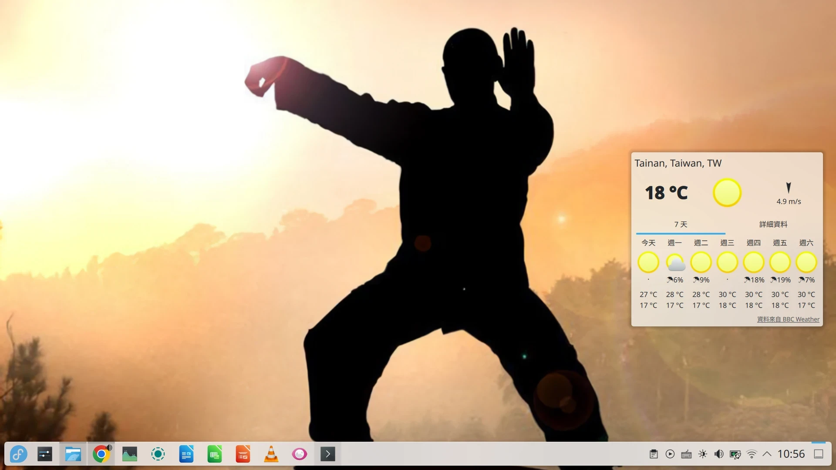The height and width of the screenshot is (470, 836).
Task: Open the BBC Weather source link
Action: tap(788, 319)
